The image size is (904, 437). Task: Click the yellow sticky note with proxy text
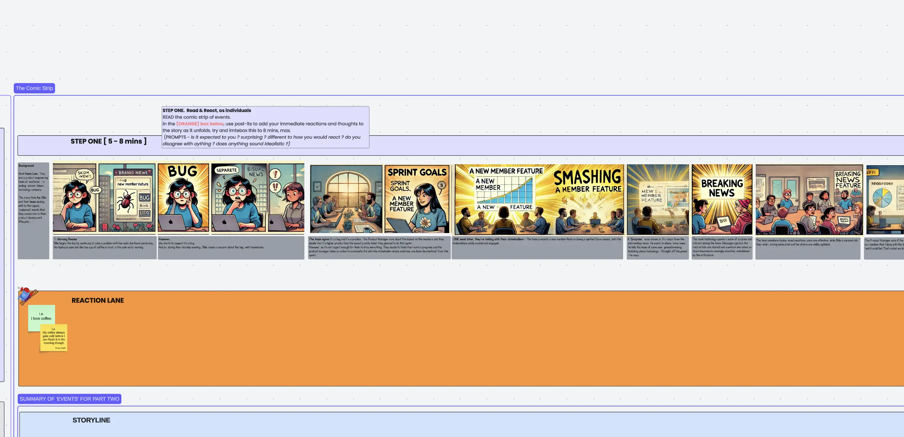tap(55, 337)
